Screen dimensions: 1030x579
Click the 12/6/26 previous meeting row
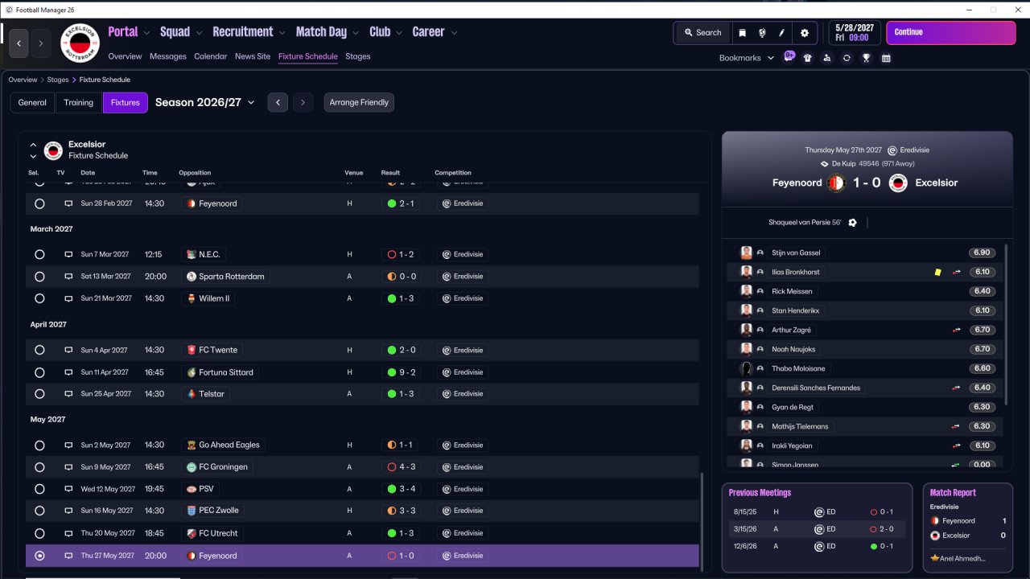click(x=816, y=547)
